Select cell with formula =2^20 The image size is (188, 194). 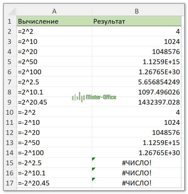click(54, 52)
